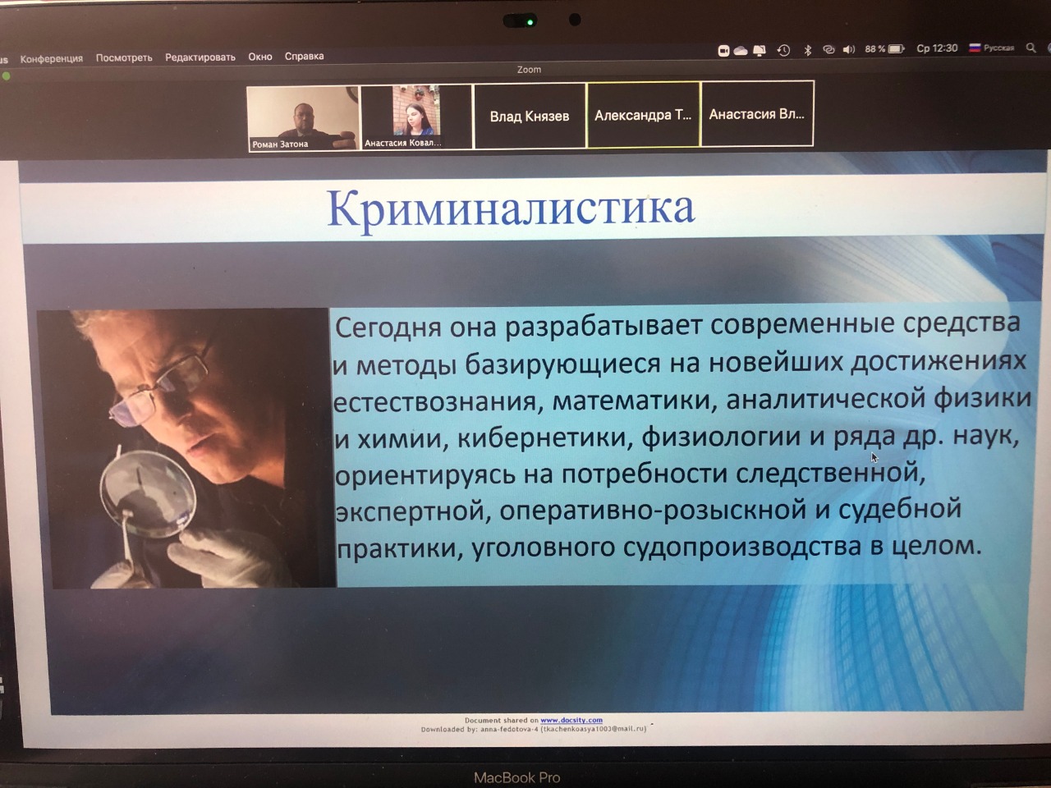This screenshot has height=788, width=1051.
Task: Click the green indicator dot in Zoom window
Action: 7,76
